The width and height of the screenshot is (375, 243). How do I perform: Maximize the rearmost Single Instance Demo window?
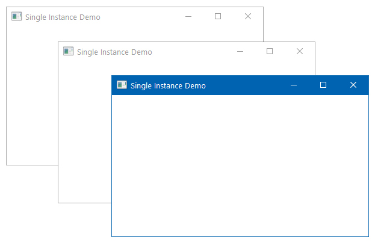218,16
